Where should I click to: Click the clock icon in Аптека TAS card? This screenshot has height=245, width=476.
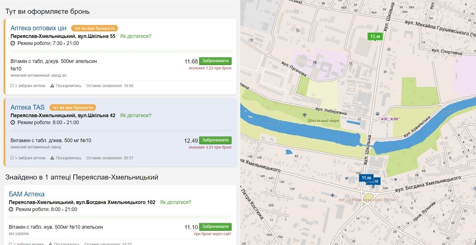[13, 123]
